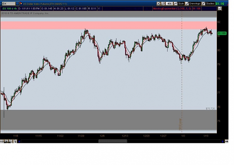Click the expand-width arrows icon at bottom right
Viewport: 234px width, 165px height.
click(227, 141)
